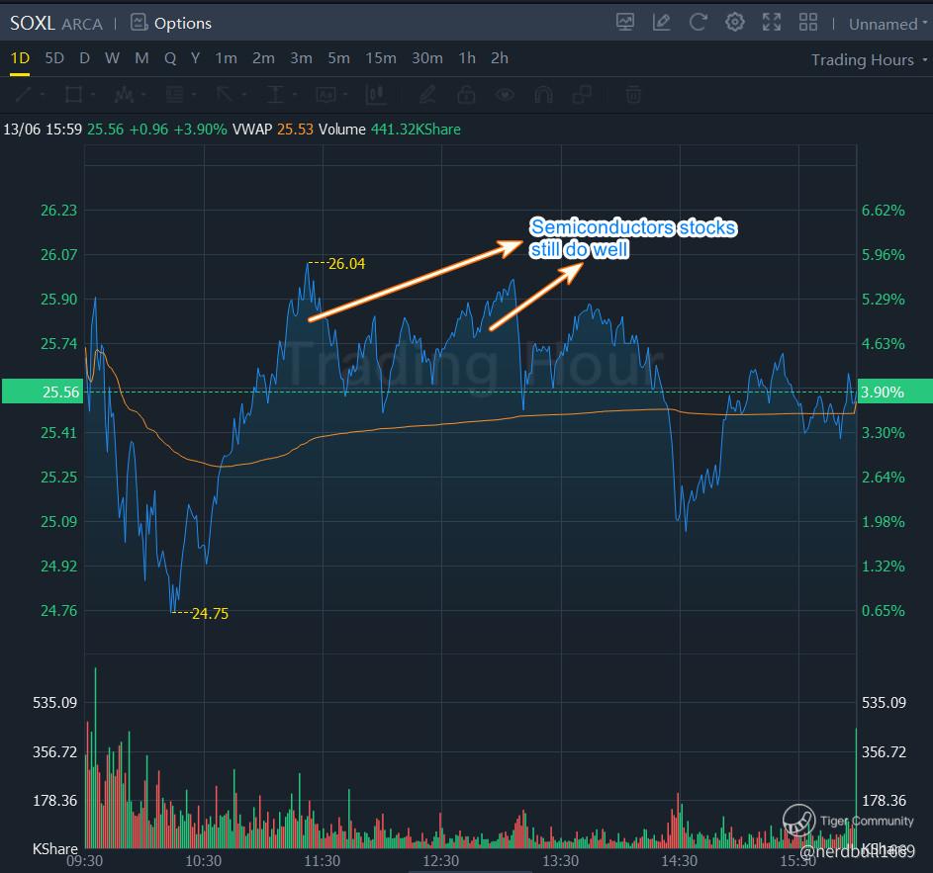Select the measure range tool

coord(275,95)
